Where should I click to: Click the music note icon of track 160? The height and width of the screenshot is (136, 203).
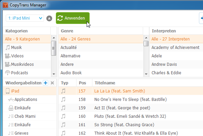coord(63,116)
